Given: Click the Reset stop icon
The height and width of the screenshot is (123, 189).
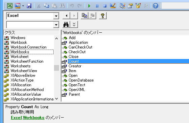Looking at the screenshot, I should click(x=105, y=6).
